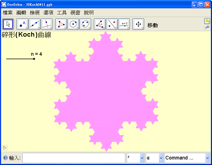This screenshot has height=165, width=212.
Task: Close the GeoGebra window
Action: (x=207, y=5)
